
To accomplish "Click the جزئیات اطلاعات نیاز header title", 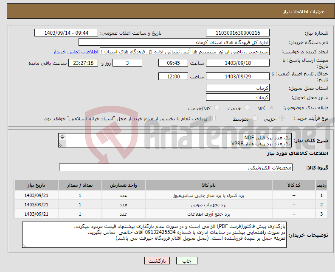I will (304, 11).
